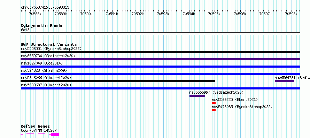This screenshot has height=138, width=310.
Task: Open nsv1027049 (Coe2014) variant label
Action: click(x=42, y=63)
